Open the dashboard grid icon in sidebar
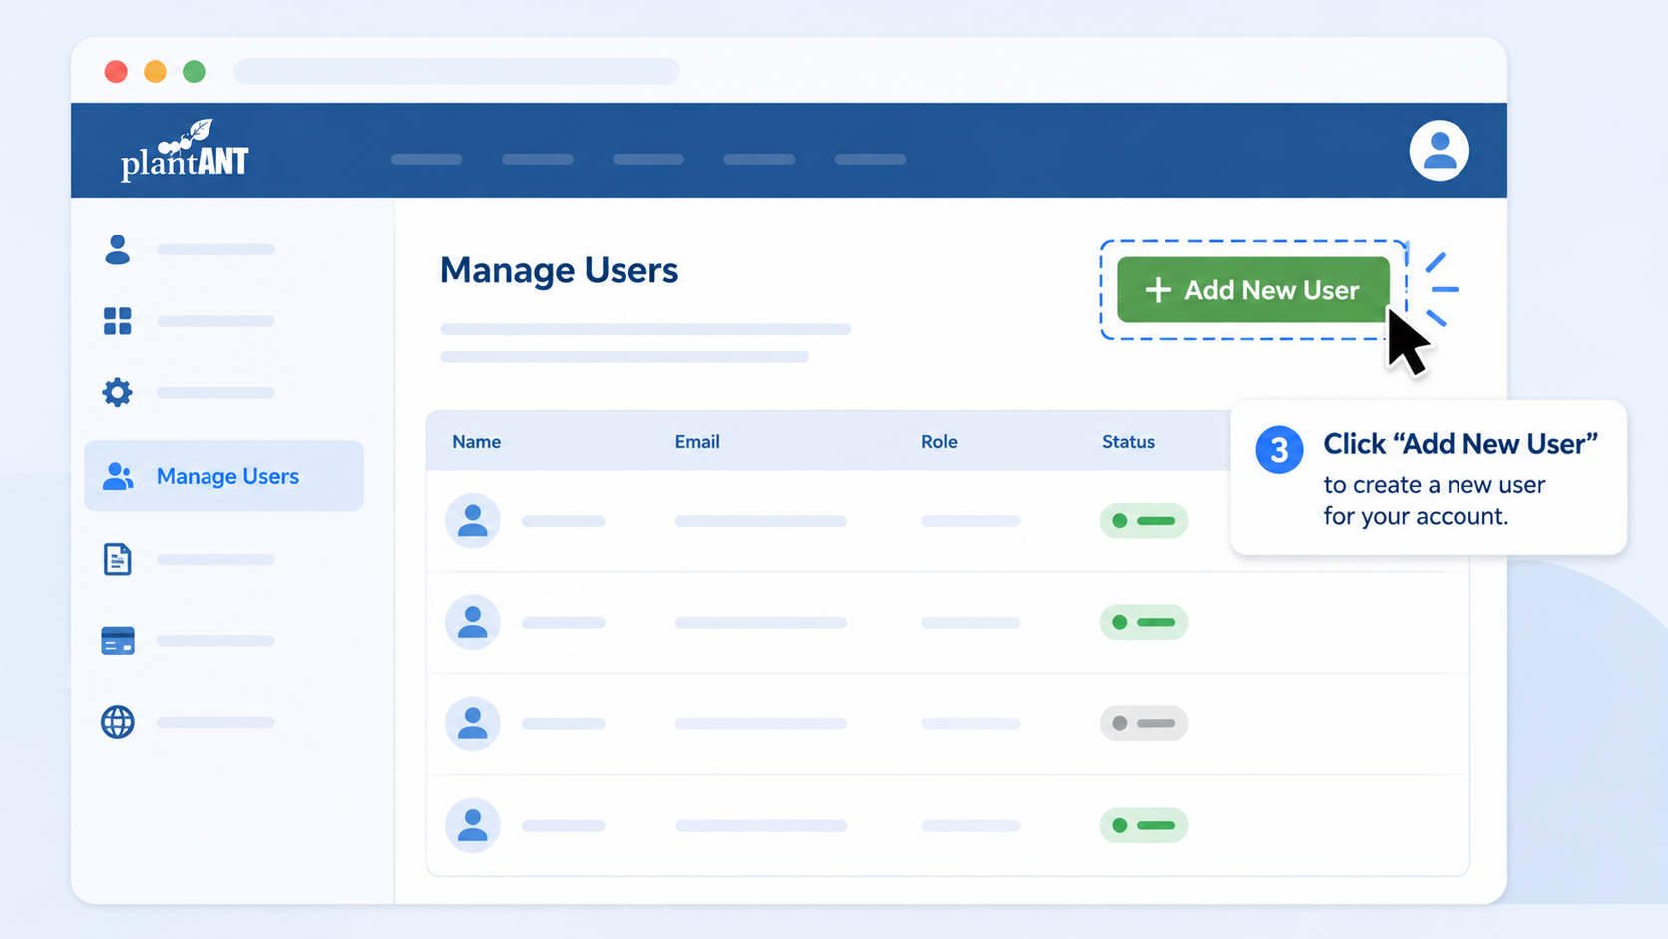Viewport: 1668px width, 939px height. 117,321
